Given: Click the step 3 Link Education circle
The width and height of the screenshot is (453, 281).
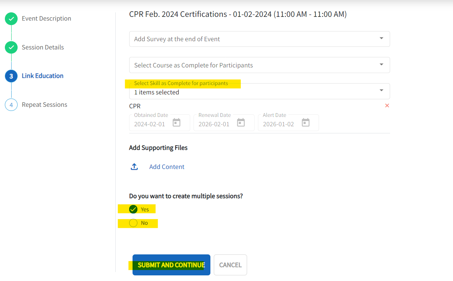Looking at the screenshot, I should coord(11,76).
